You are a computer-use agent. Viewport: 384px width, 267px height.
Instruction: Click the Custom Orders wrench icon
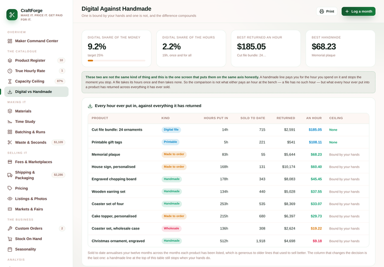(x=10, y=228)
